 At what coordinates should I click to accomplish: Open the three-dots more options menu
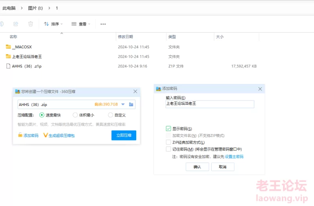[x=103, y=24]
